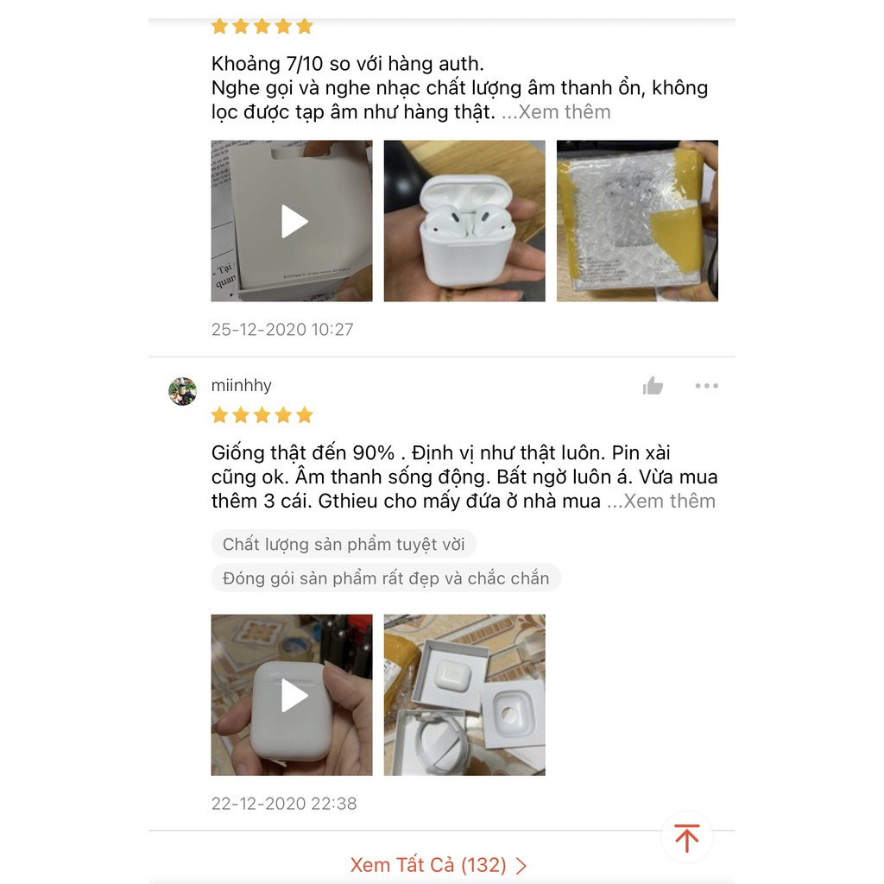Expand first review with Xem thêm
The image size is (884, 884).
556,111
